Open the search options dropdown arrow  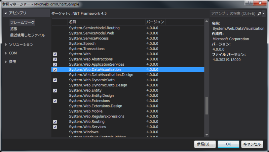coord(264,13)
